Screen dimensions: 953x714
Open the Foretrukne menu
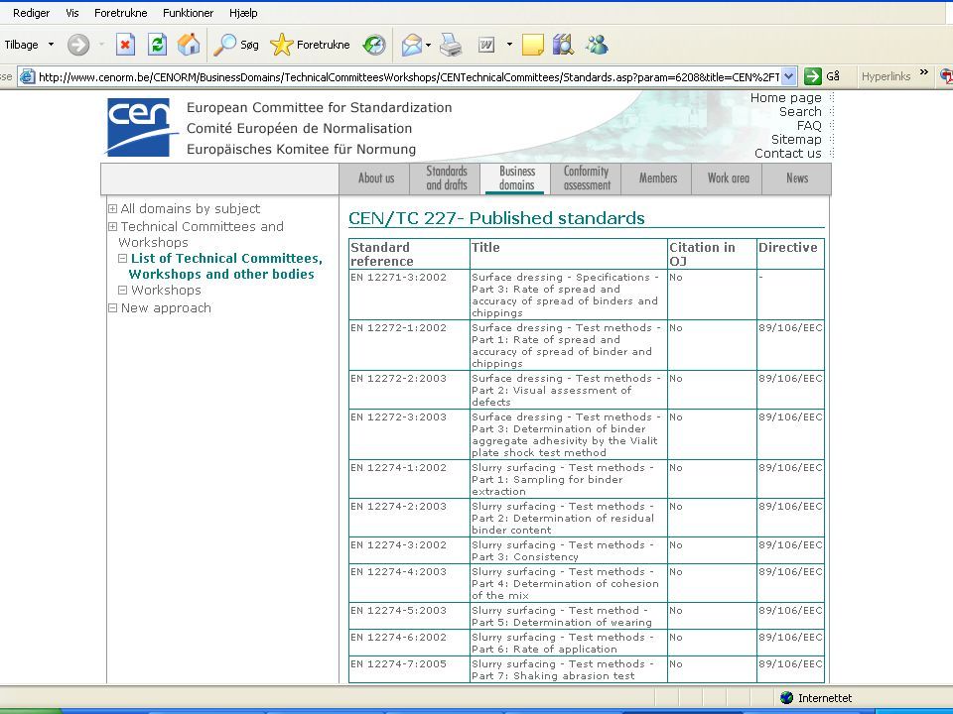pyautogui.click(x=120, y=13)
